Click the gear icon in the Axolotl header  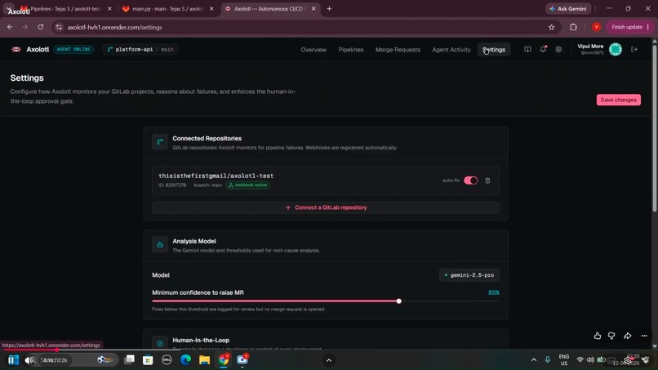[558, 50]
